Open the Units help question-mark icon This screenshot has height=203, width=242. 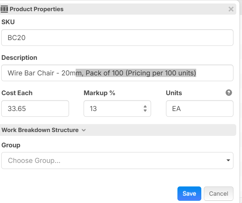click(229, 93)
